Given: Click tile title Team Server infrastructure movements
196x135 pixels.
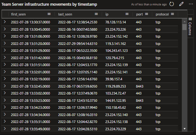Looking at the screenshot, I should pyautogui.click(x=49, y=4).
